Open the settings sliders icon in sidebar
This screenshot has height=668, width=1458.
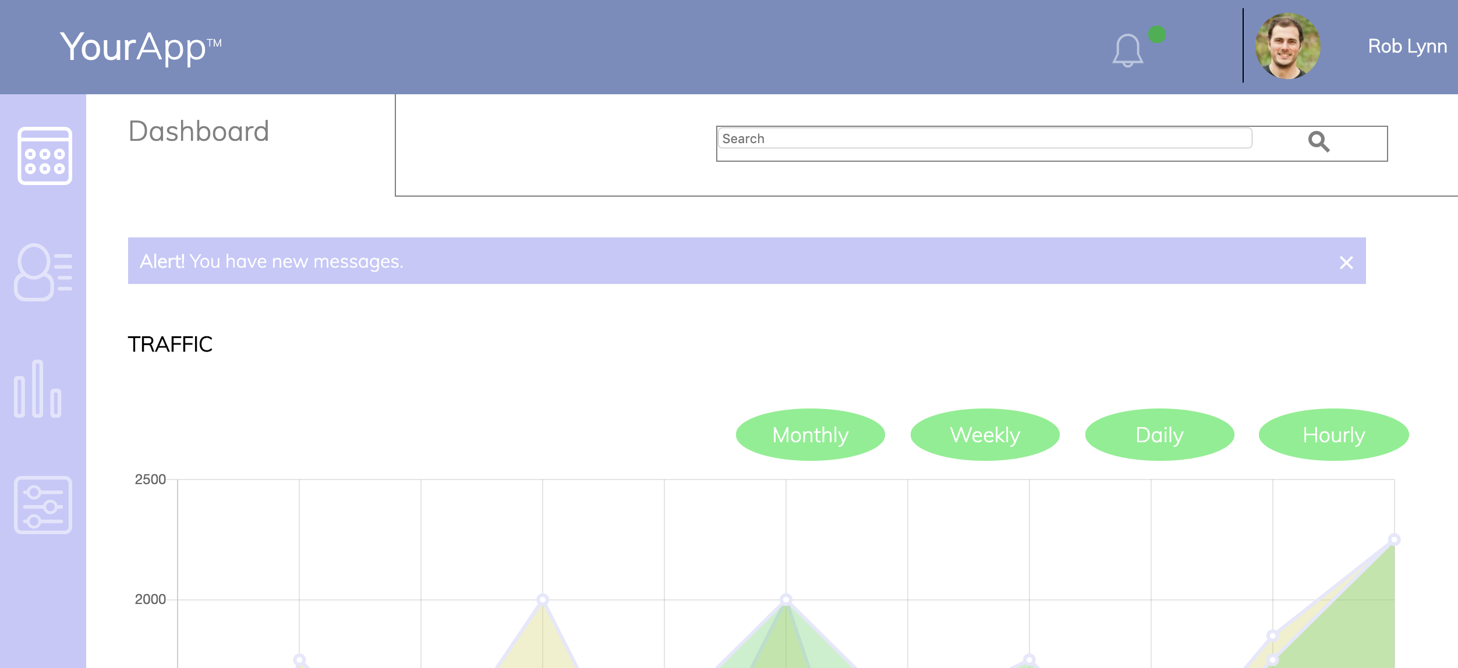coord(44,505)
